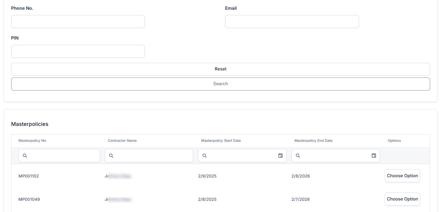
Task: Open the calendar picker for Masterpolicy End Date
Action: [374, 156]
